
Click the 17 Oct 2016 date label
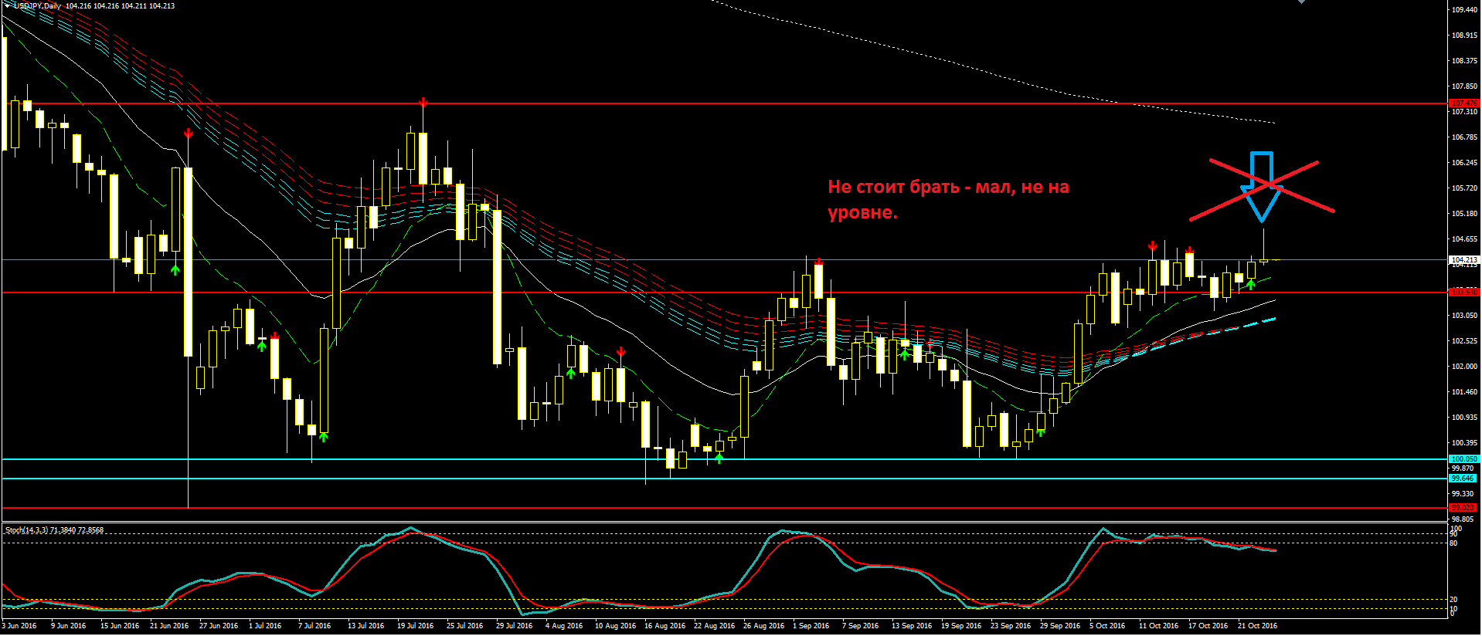(x=1208, y=626)
